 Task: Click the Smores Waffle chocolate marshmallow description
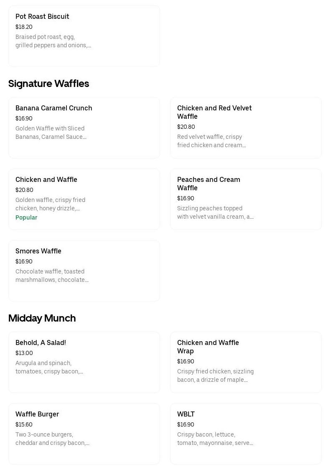(x=51, y=276)
